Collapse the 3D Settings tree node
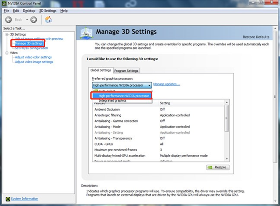This screenshot has width=280, height=206. coord(7,34)
